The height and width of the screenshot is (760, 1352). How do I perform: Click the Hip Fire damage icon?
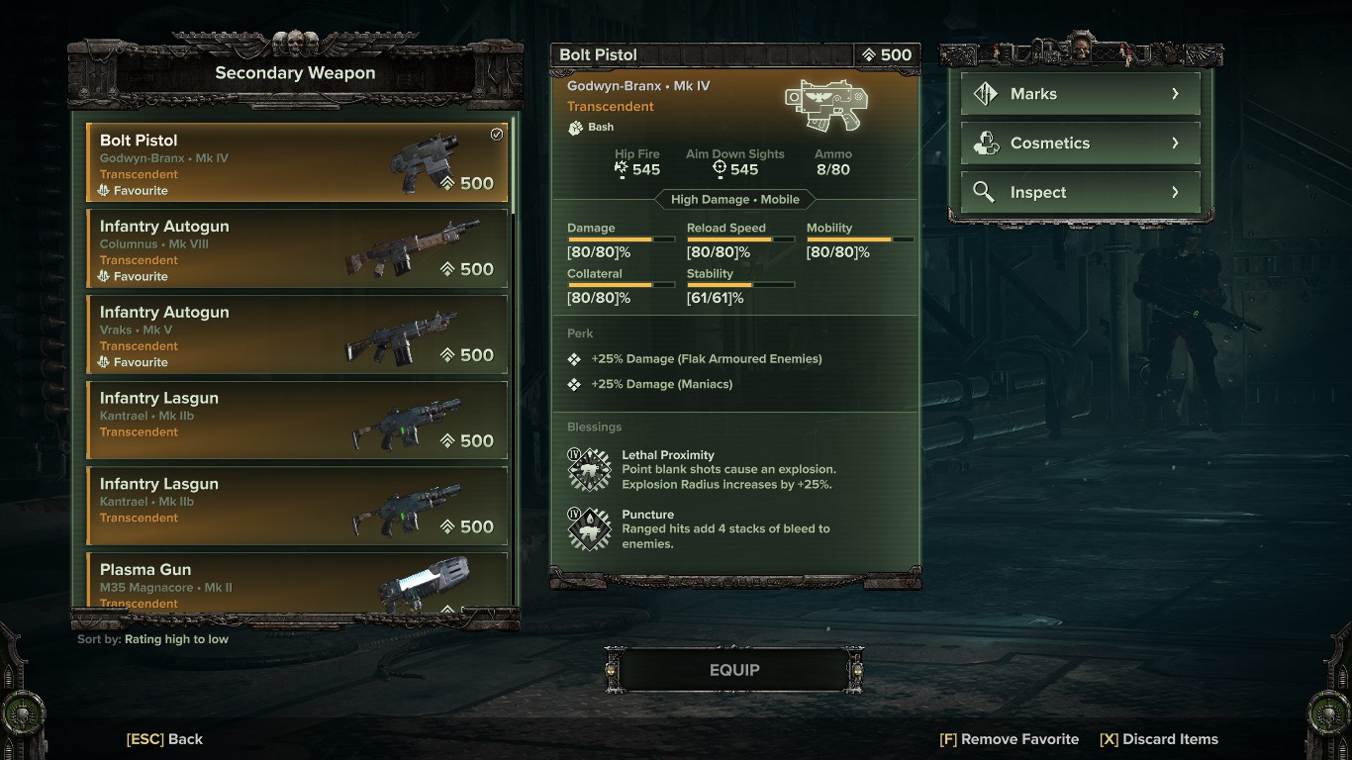pyautogui.click(x=622, y=169)
